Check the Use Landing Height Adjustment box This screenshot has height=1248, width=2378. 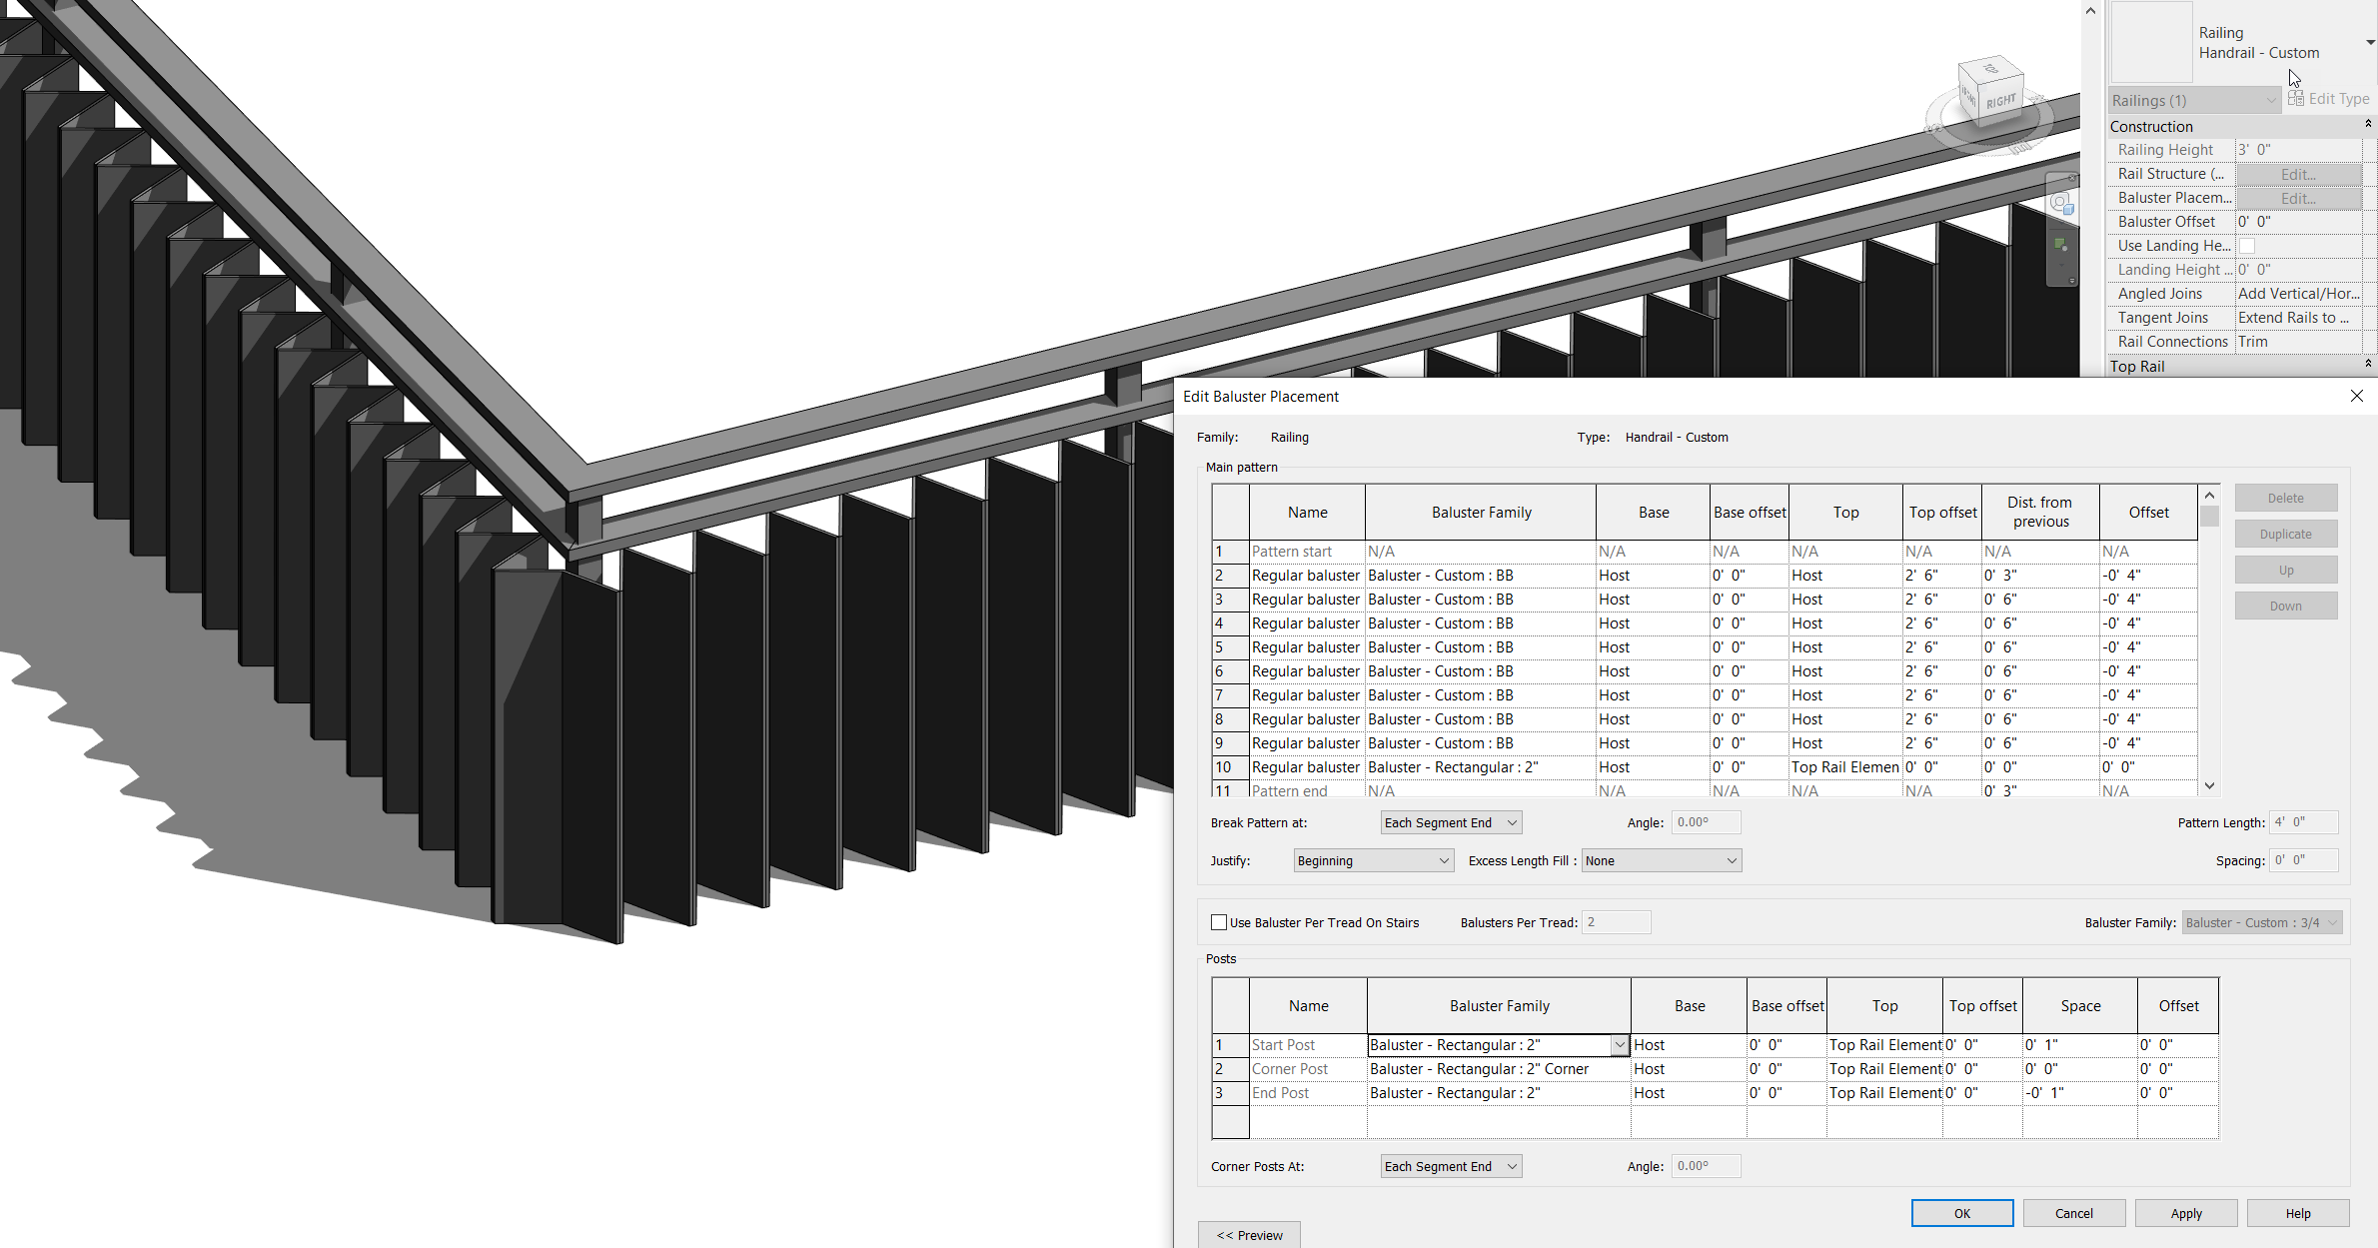tap(2248, 245)
